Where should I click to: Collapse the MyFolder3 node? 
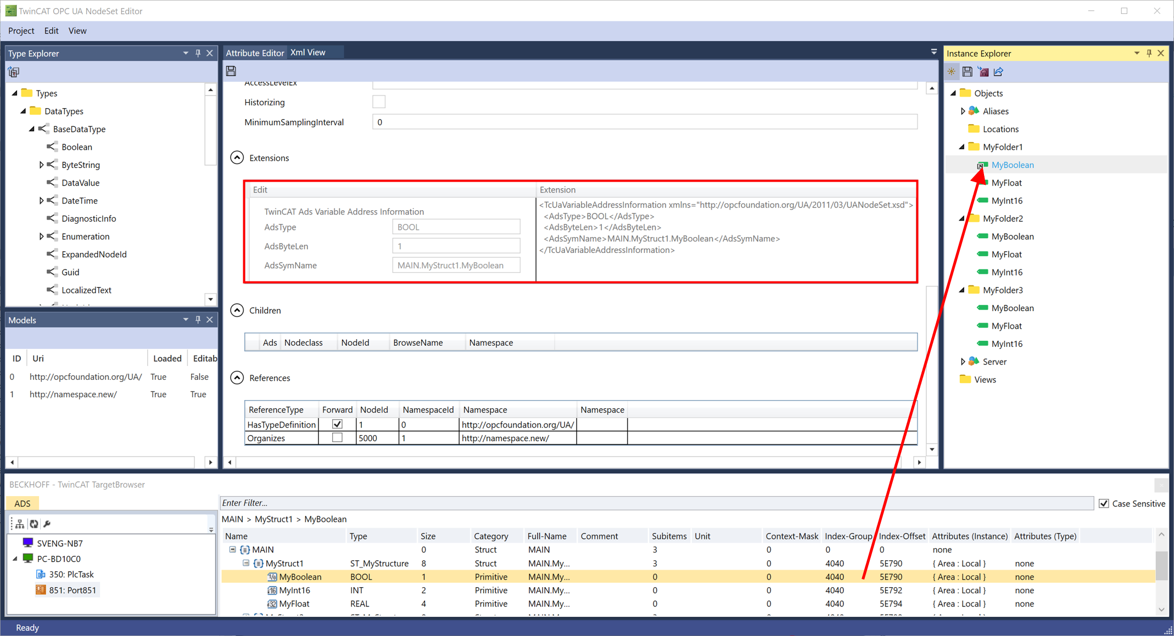(962, 290)
